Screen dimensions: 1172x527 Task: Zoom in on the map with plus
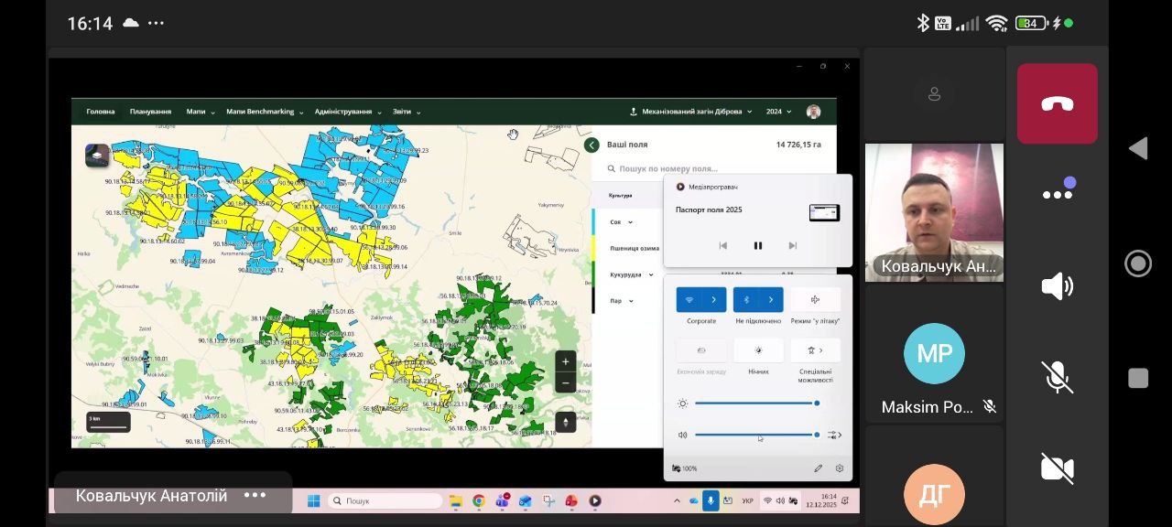(x=565, y=361)
